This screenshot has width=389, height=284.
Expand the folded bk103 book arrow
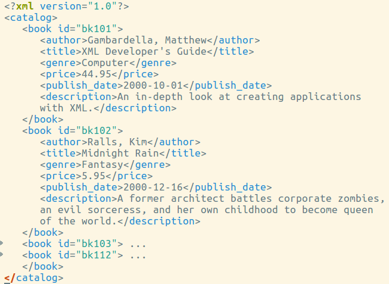point(2,244)
